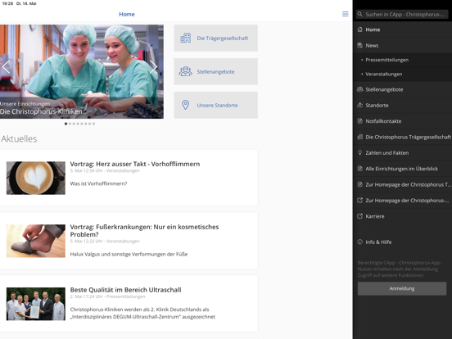The height and width of the screenshot is (339, 452).
Task: Click the Stellenangebote sidebar icon
Action: tap(359, 89)
